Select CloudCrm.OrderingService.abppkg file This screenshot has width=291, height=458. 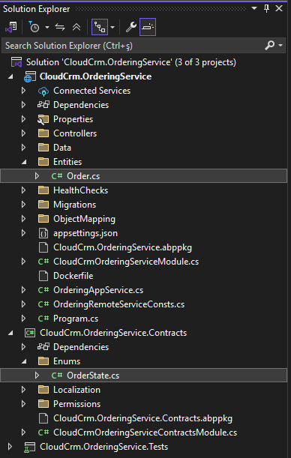[x=122, y=247]
